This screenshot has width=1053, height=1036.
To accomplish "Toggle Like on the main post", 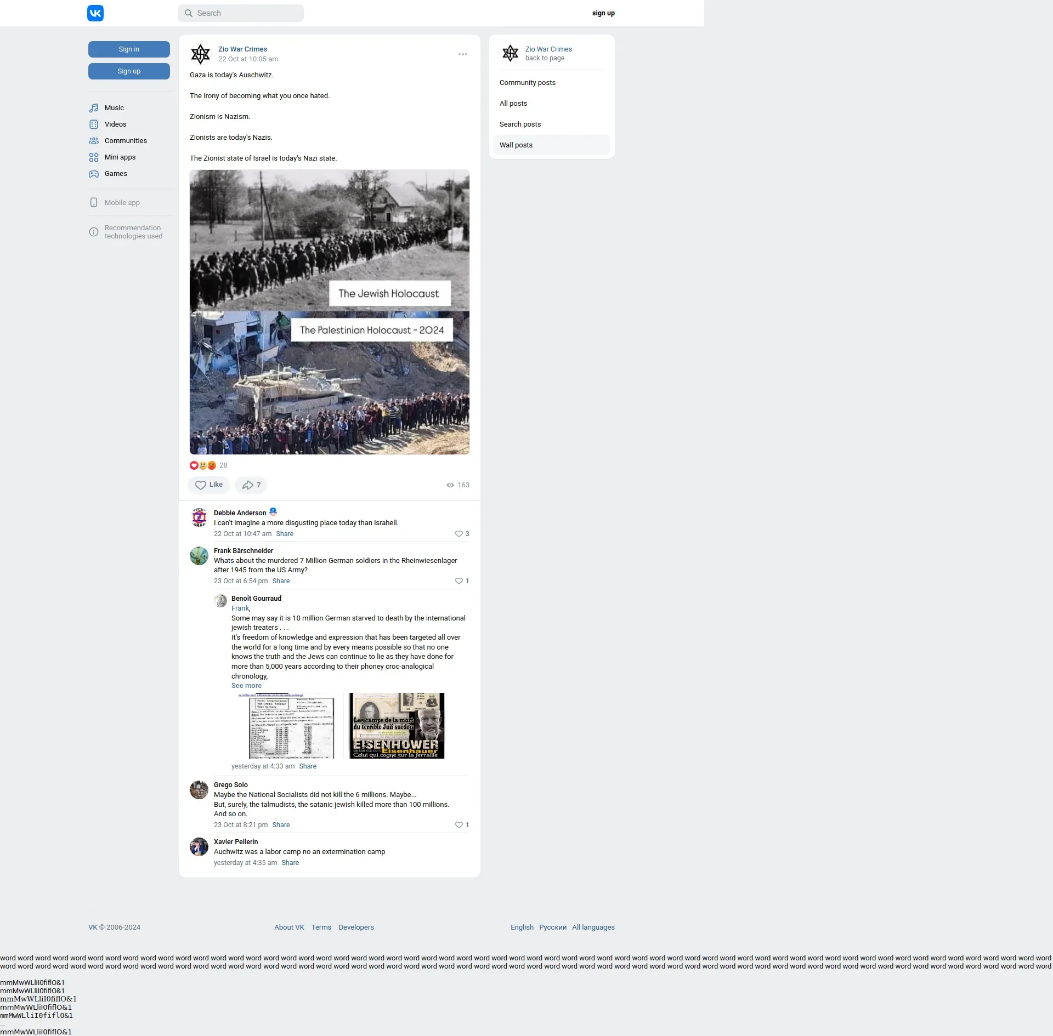I will pos(209,485).
